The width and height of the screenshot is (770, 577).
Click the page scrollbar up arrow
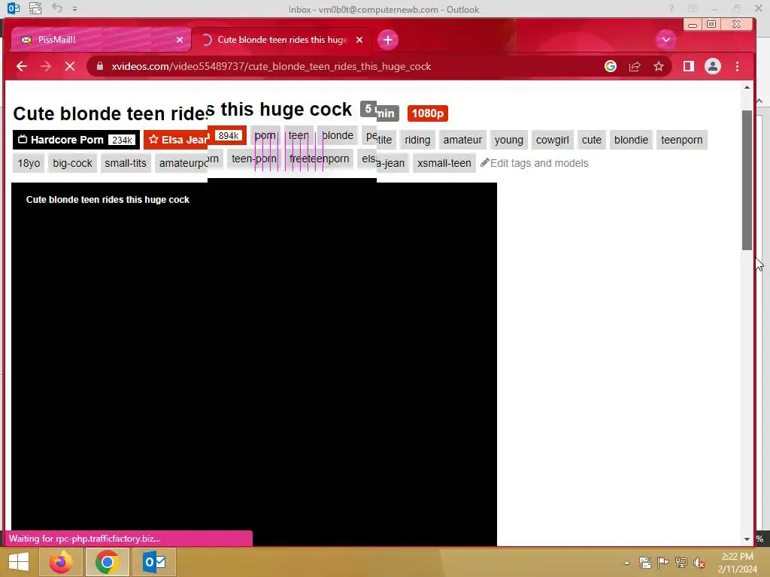coord(747,87)
